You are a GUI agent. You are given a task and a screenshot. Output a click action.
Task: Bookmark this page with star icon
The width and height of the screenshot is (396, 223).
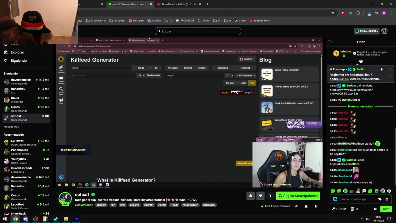[x=333, y=13]
